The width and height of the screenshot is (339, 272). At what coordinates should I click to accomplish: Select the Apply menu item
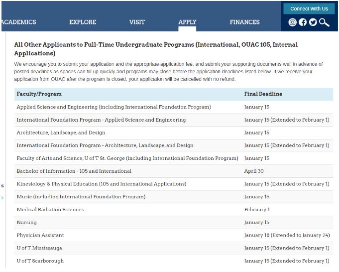(x=187, y=22)
